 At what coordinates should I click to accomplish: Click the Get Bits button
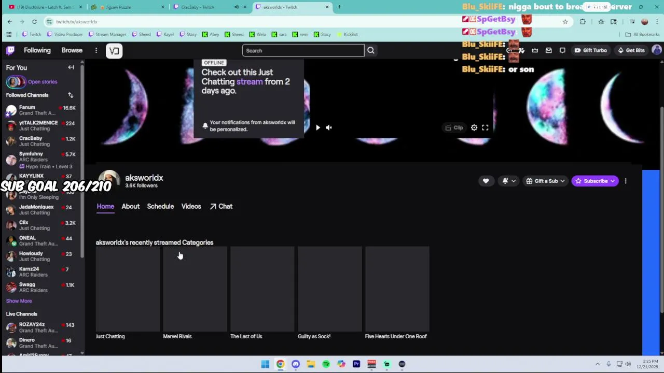tap(631, 50)
